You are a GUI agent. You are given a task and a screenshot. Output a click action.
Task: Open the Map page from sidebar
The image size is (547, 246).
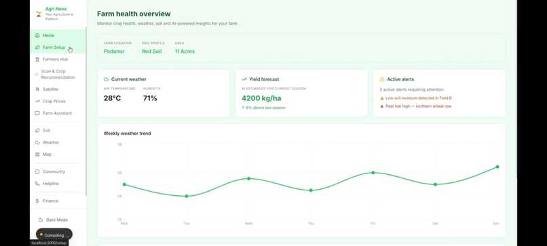[58, 155]
